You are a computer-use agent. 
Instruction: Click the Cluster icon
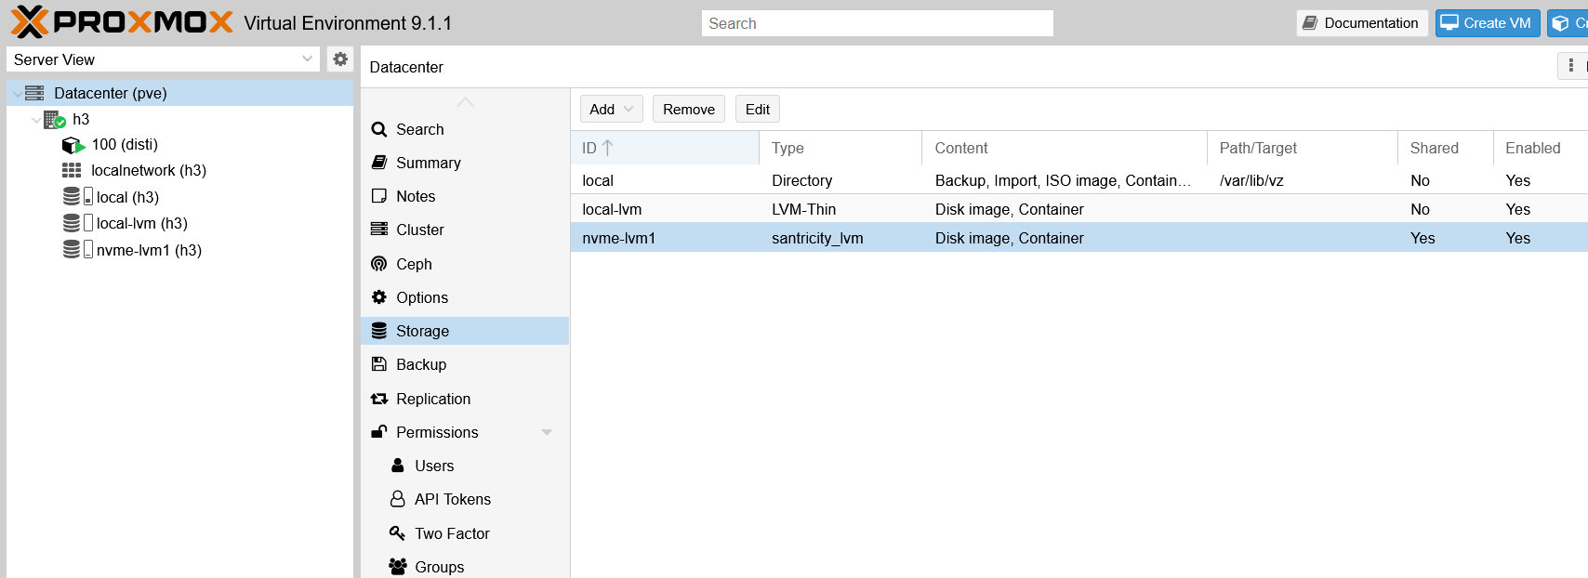click(379, 230)
